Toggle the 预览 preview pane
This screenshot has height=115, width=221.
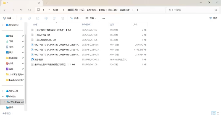[x=213, y=18]
